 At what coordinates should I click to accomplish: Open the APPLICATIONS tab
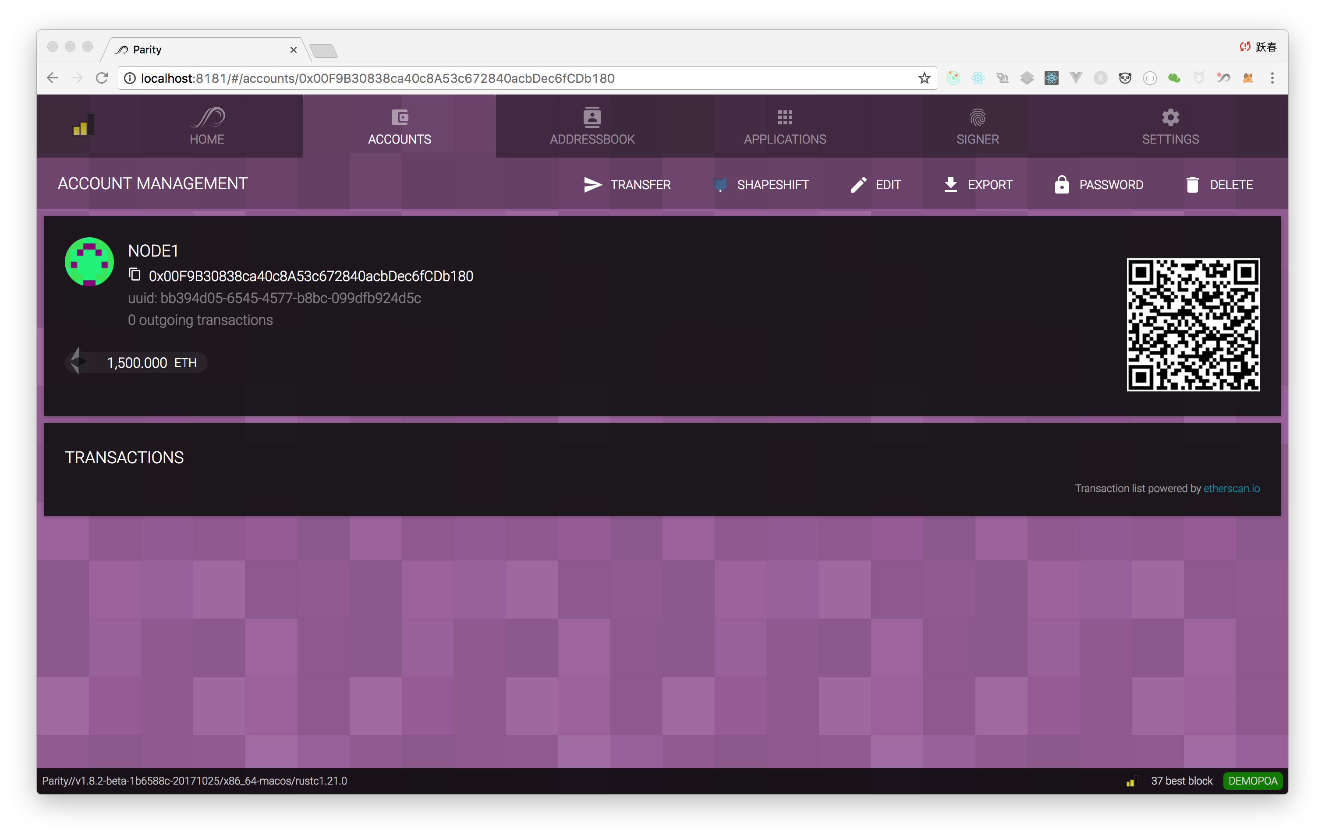pyautogui.click(x=785, y=127)
